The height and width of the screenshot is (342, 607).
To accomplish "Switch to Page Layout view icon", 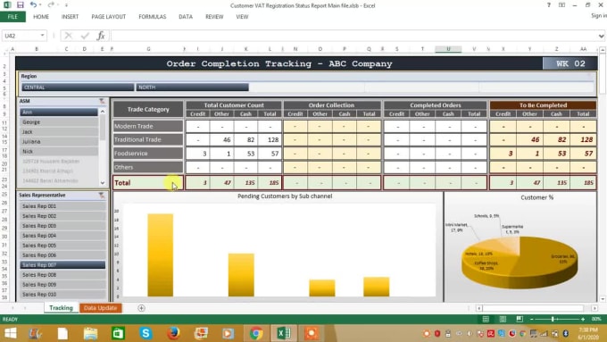I will pos(503,319).
